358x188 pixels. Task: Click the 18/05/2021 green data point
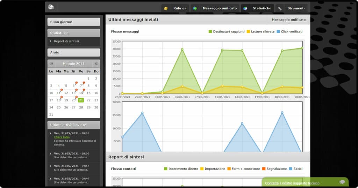point(282,51)
